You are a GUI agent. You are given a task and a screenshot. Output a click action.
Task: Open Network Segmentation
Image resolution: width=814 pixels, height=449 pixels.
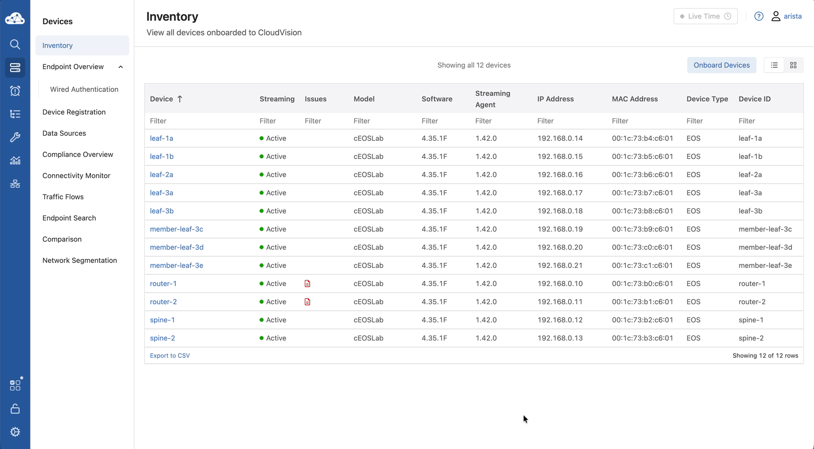80,260
